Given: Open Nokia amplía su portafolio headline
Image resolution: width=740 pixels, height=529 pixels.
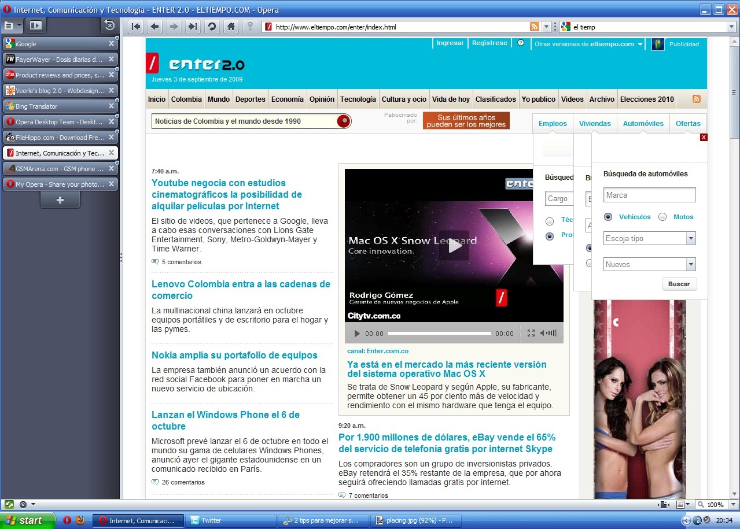Looking at the screenshot, I should 234,355.
